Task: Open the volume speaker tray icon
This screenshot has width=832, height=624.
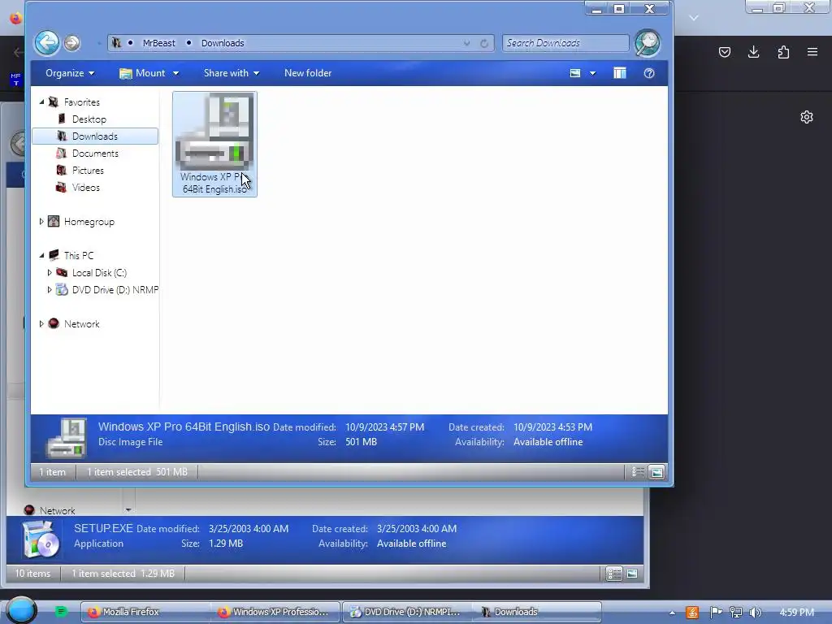Action: coord(755,613)
